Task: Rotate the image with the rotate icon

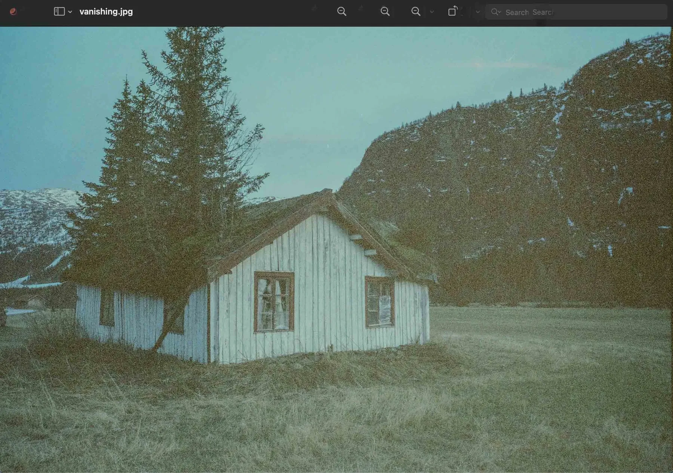Action: coord(452,11)
